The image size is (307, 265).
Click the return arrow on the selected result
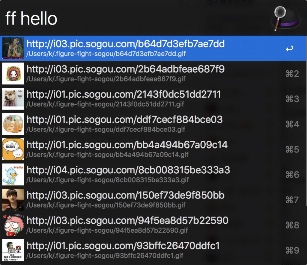[289, 49]
